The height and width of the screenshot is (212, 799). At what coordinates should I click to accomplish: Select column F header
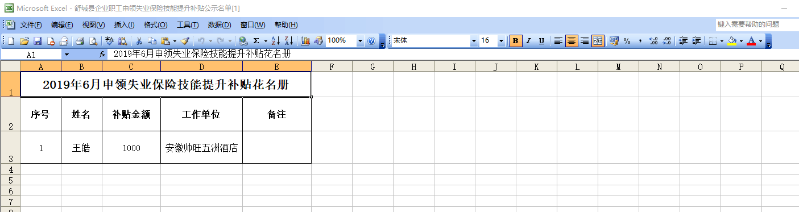click(x=332, y=66)
